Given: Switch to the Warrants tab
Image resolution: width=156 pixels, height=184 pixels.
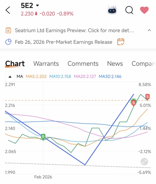Looking at the screenshot, I should pyautogui.click(x=46, y=64).
